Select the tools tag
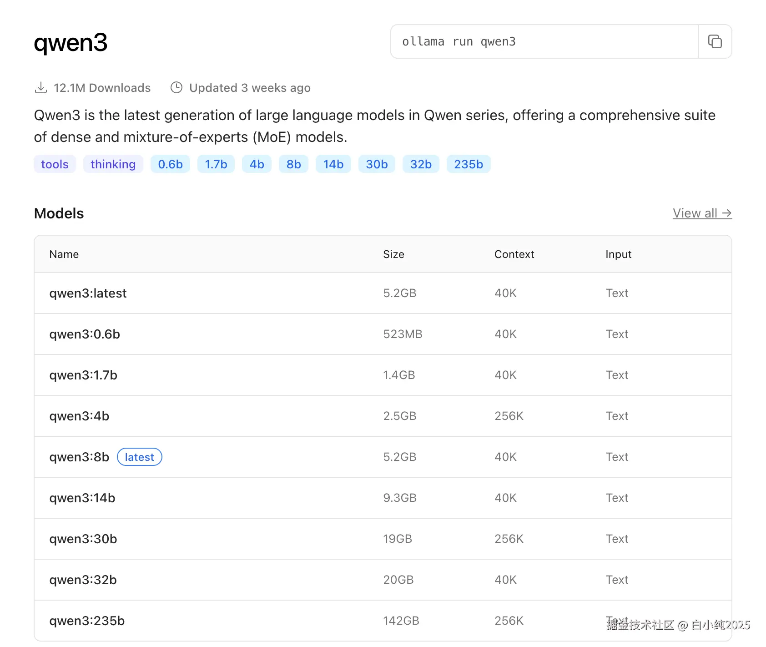766x647 pixels. click(55, 164)
